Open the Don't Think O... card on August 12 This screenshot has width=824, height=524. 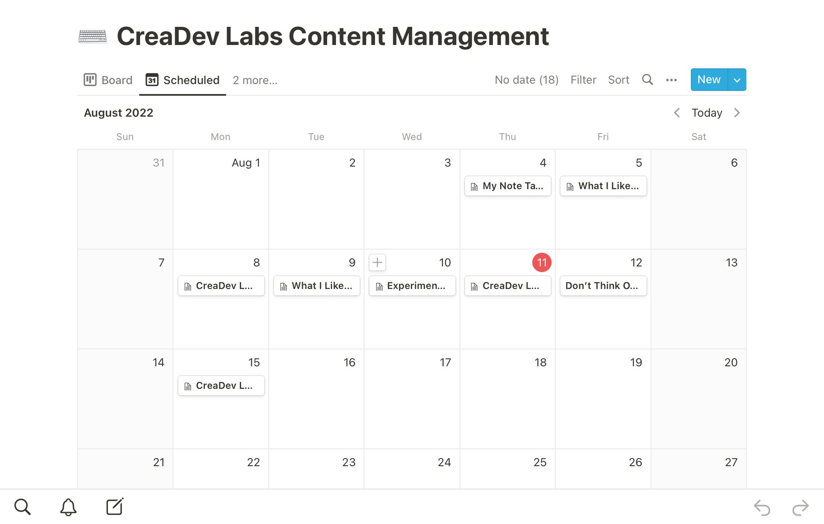point(603,286)
